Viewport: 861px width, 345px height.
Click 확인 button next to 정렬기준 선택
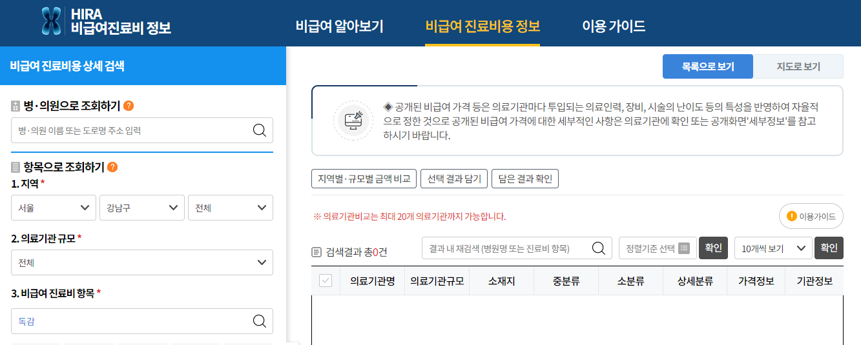point(714,248)
